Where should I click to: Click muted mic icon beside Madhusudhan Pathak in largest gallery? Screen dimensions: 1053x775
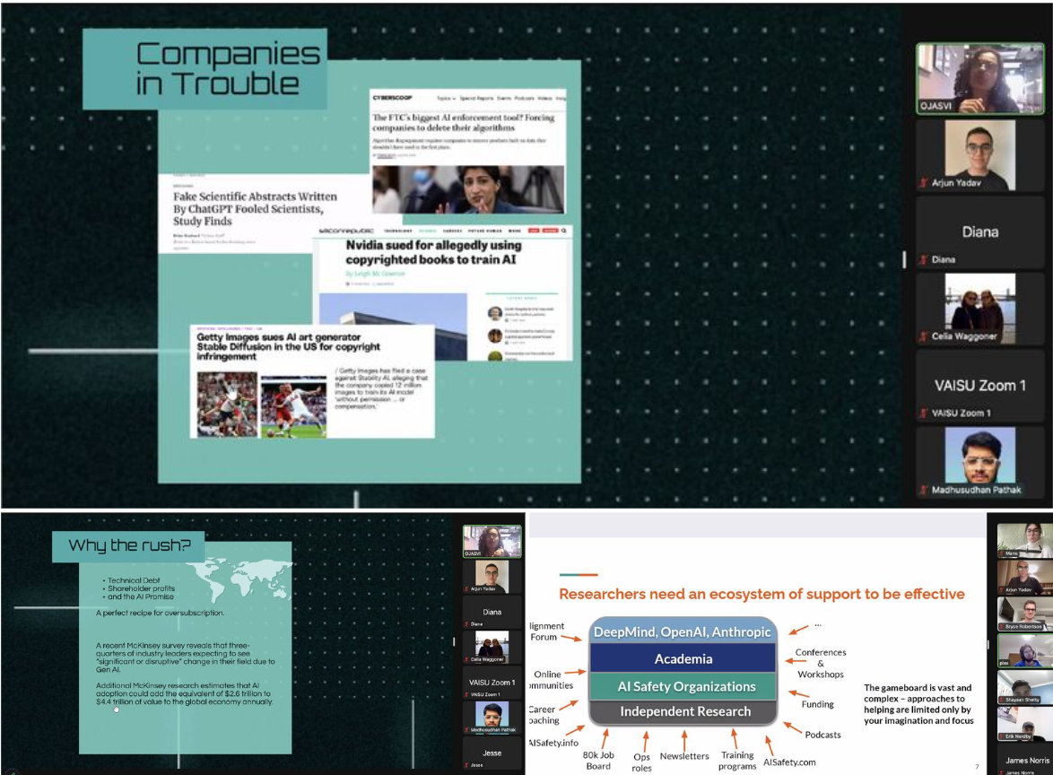924,490
